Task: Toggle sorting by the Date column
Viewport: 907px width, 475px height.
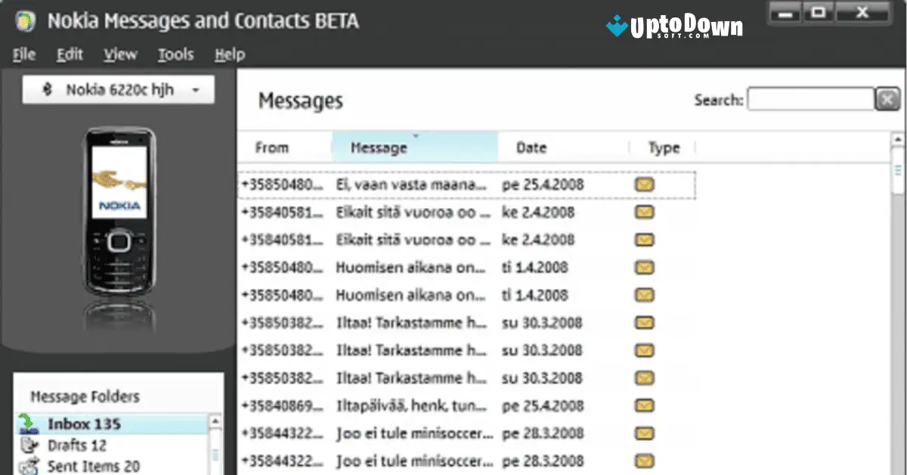Action: pos(531,147)
